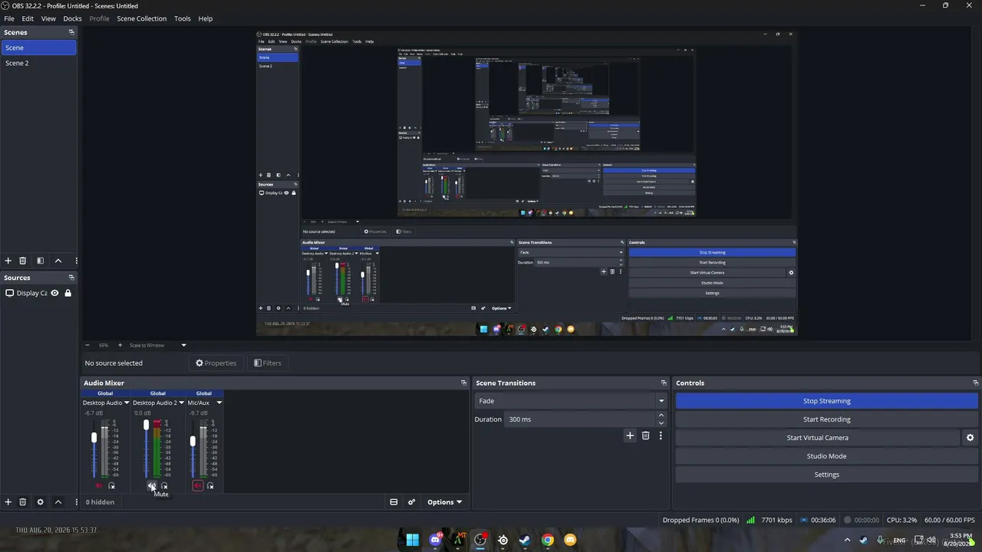Viewport: 982px width, 552px height.
Task: Open the Audio Mixer Options dropdown
Action: click(445, 502)
